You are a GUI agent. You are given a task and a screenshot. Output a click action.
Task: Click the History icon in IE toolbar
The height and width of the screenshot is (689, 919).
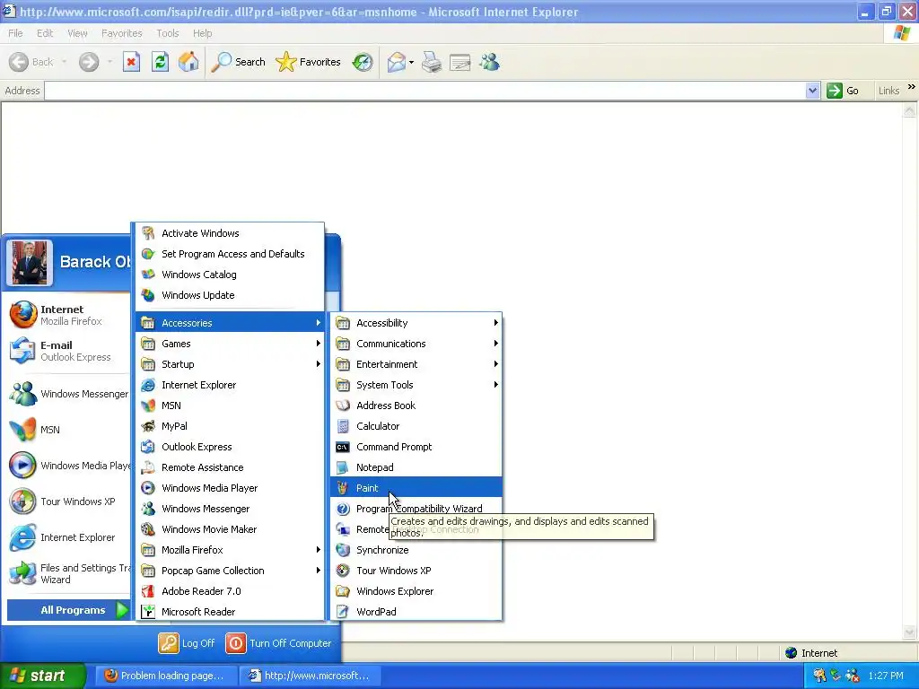363,62
